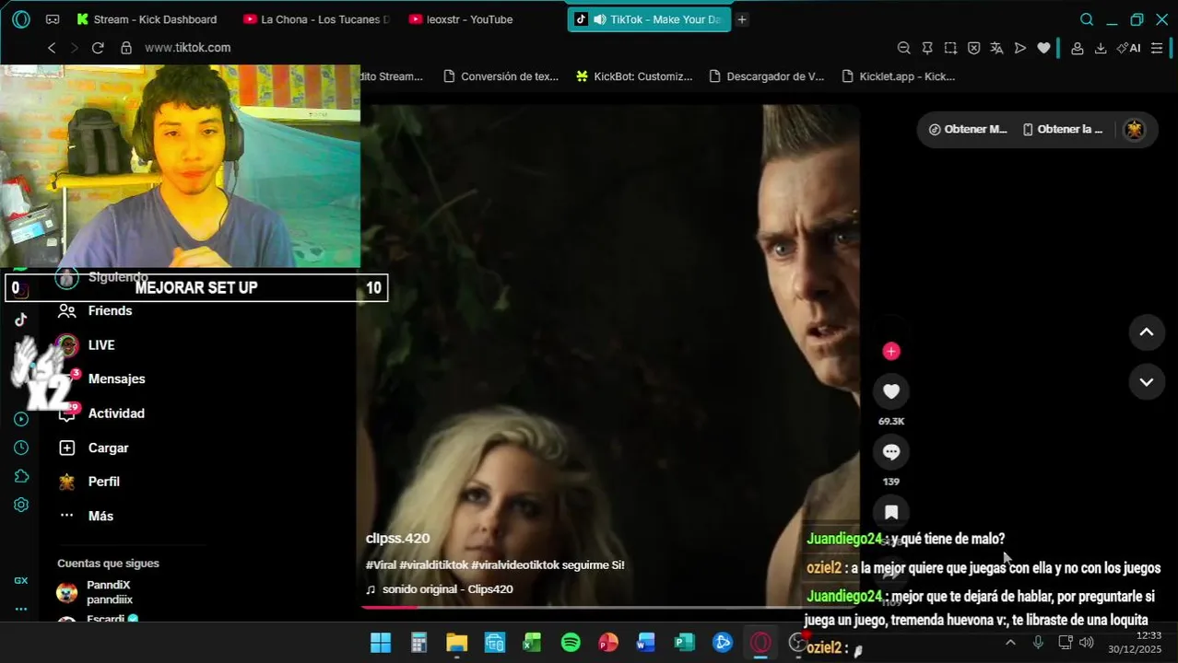Go to next video with down chevron
The image size is (1178, 663).
coord(1147,382)
